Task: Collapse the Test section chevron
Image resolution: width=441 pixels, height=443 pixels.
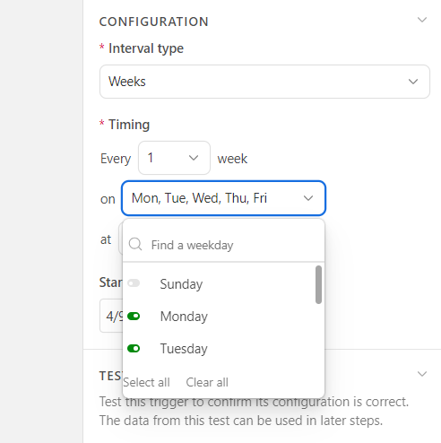Action: [422, 374]
